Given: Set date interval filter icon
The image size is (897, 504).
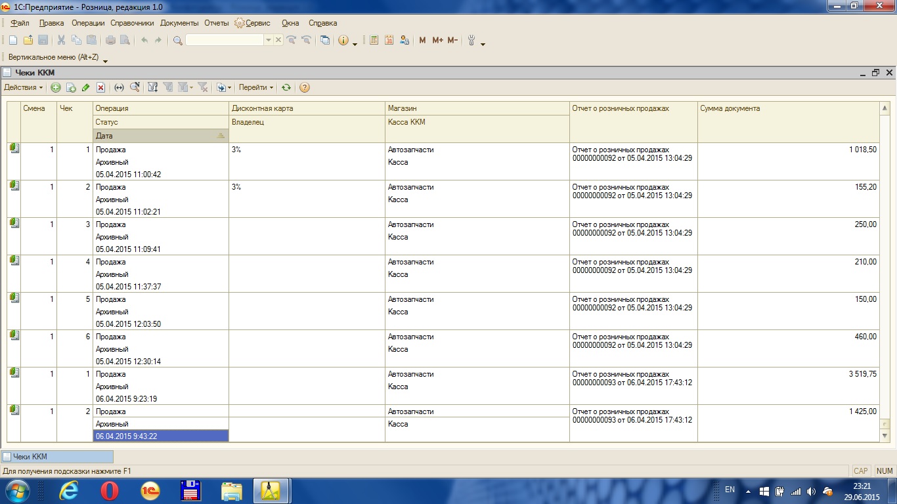Looking at the screenshot, I should pyautogui.click(x=119, y=87).
